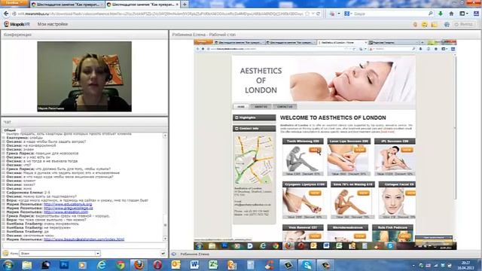Click the reload page icon in address bar
The image size is (482, 271).
coord(318,14)
